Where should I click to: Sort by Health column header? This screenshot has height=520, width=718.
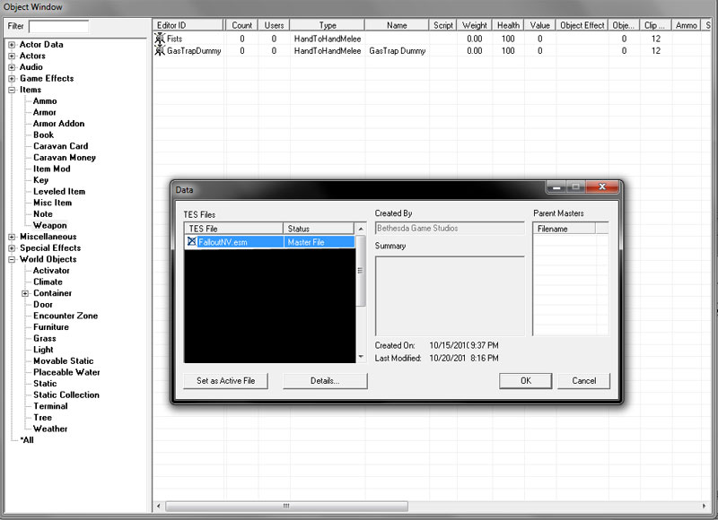click(508, 25)
